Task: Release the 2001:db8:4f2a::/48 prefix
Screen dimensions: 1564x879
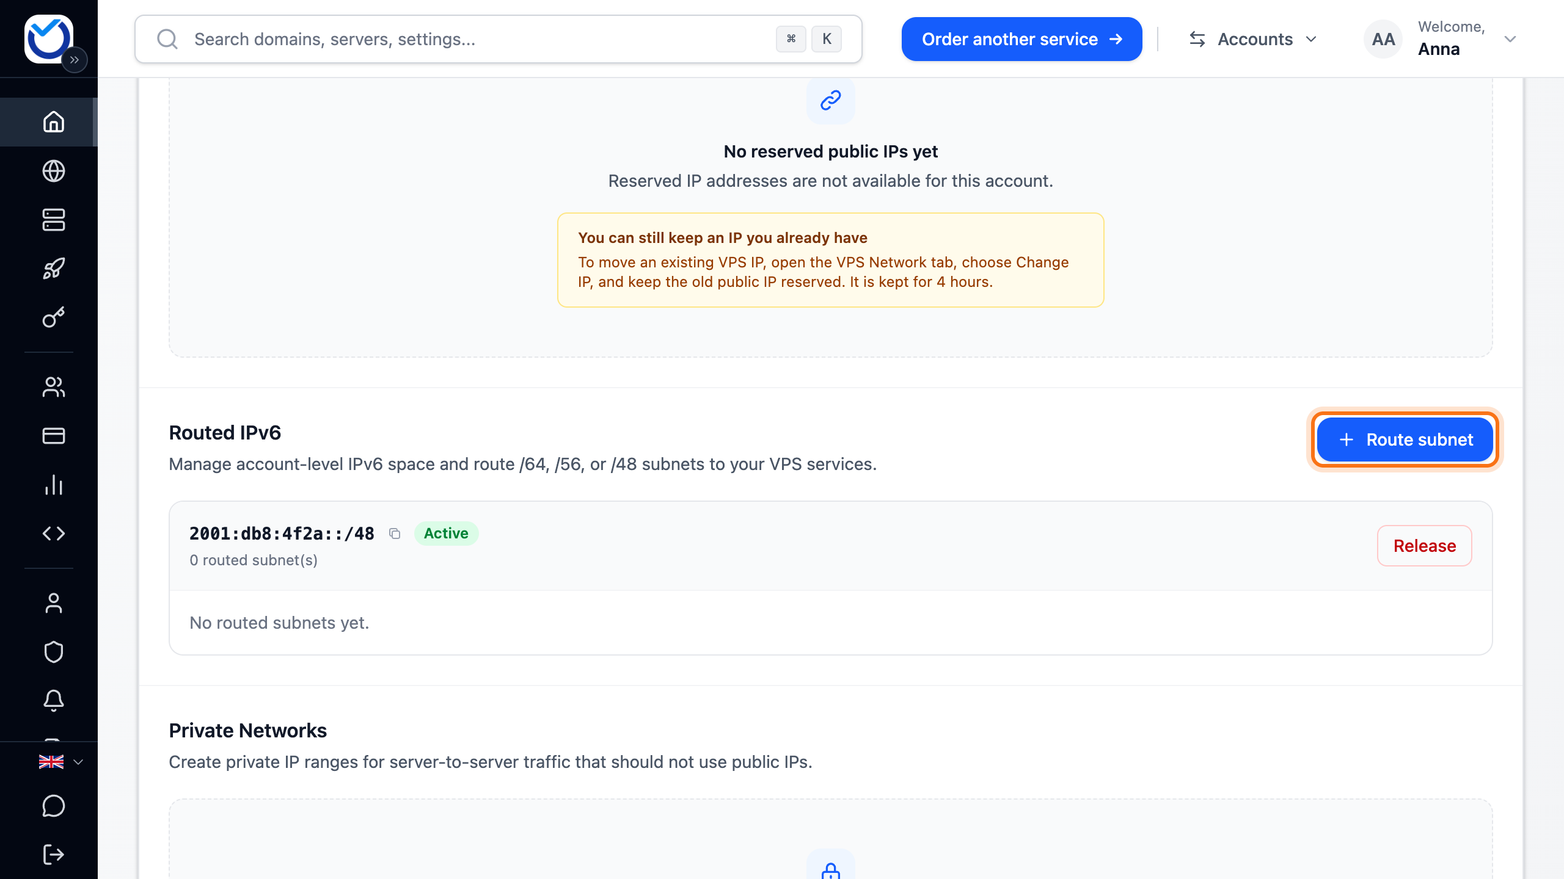Action: 1424,546
